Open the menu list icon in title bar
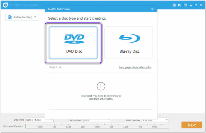Viewport: 206px width, 133px height. point(185,5)
